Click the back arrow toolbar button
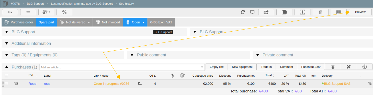This screenshot has height=96, width=373. tap(10, 12)
